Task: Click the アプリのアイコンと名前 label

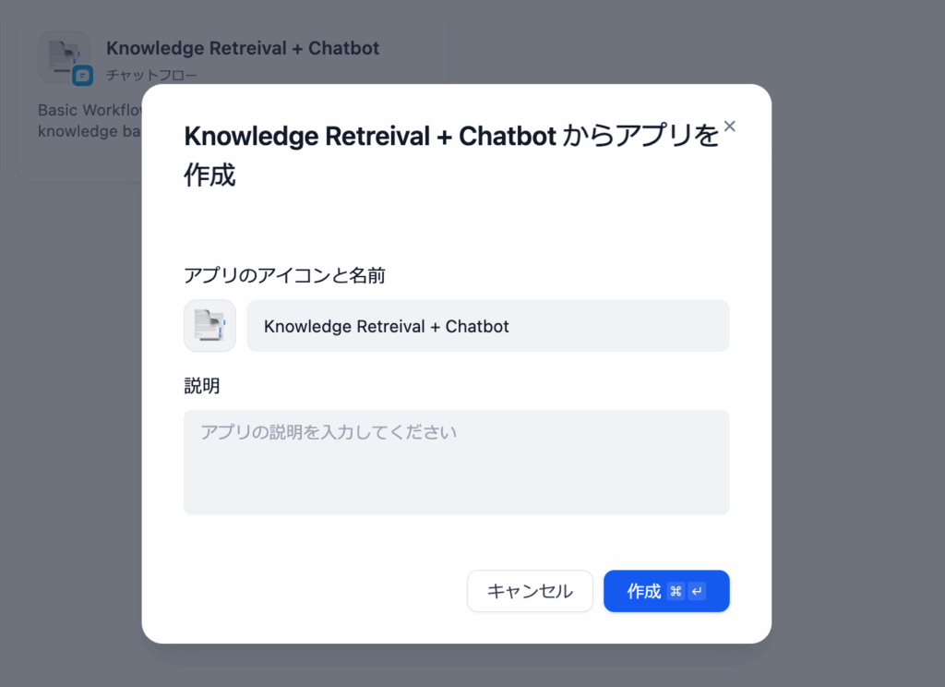Action: tap(284, 275)
